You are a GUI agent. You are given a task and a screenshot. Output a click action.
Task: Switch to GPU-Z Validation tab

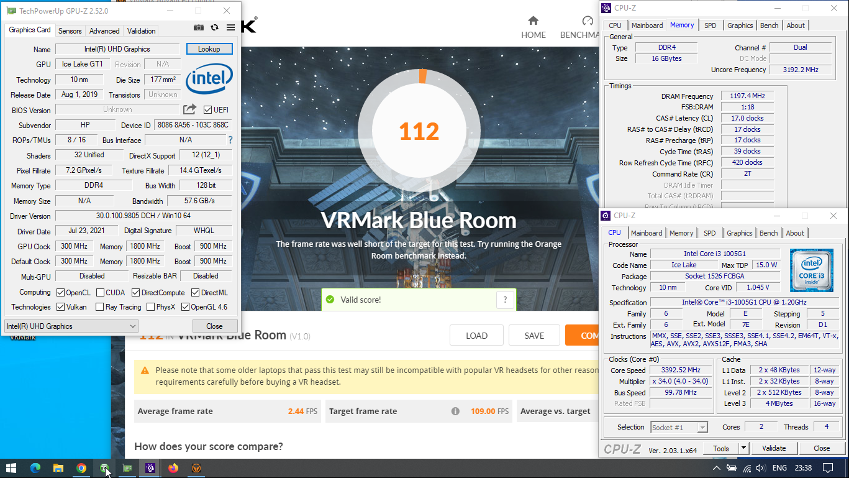point(141,30)
